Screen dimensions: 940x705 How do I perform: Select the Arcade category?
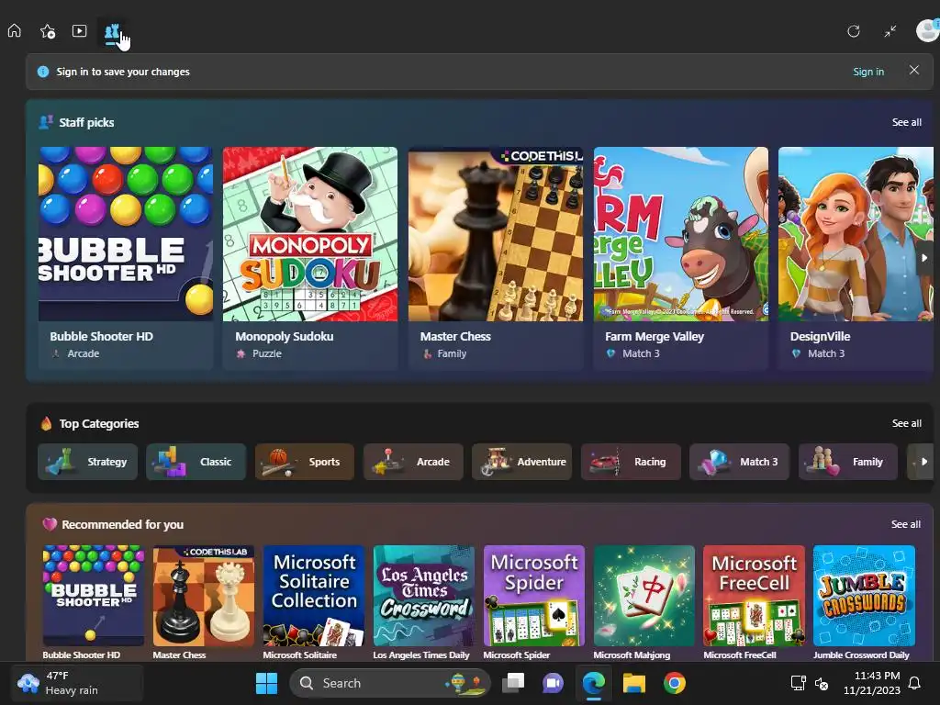point(413,462)
